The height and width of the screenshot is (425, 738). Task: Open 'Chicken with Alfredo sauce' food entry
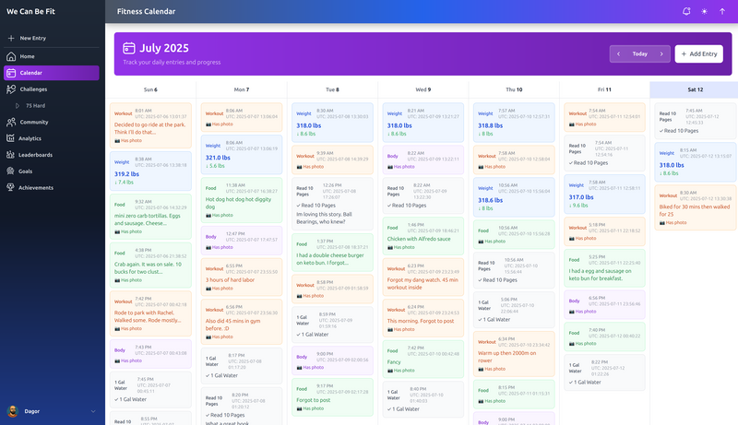[x=423, y=236]
